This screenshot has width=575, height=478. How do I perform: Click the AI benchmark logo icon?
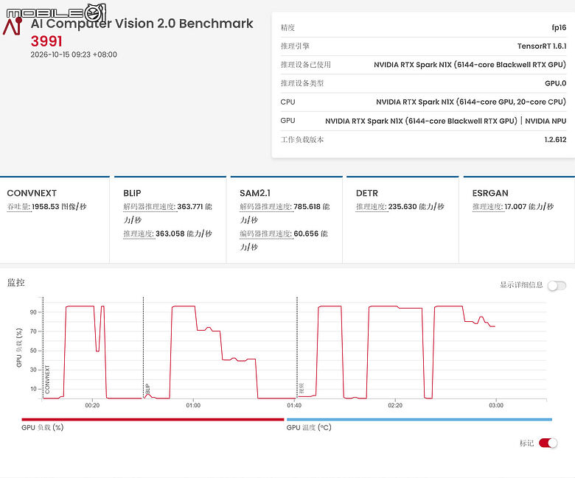tap(13, 27)
